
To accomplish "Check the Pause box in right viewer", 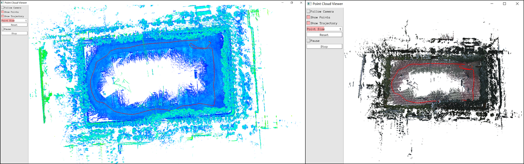I will pyautogui.click(x=308, y=41).
